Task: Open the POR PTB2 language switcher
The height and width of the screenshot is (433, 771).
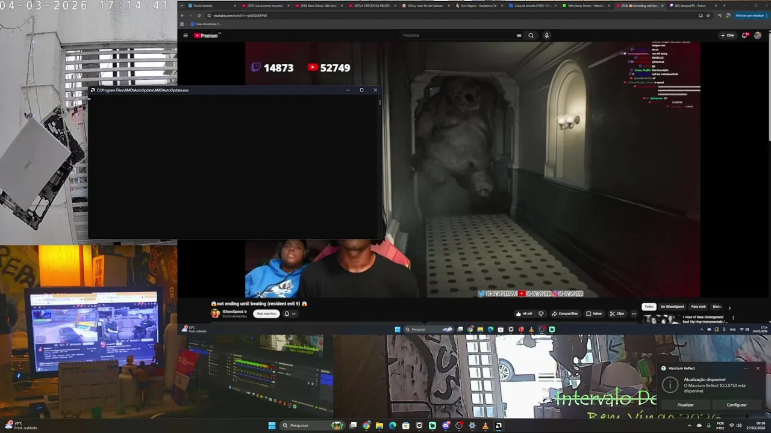Action: (720, 426)
